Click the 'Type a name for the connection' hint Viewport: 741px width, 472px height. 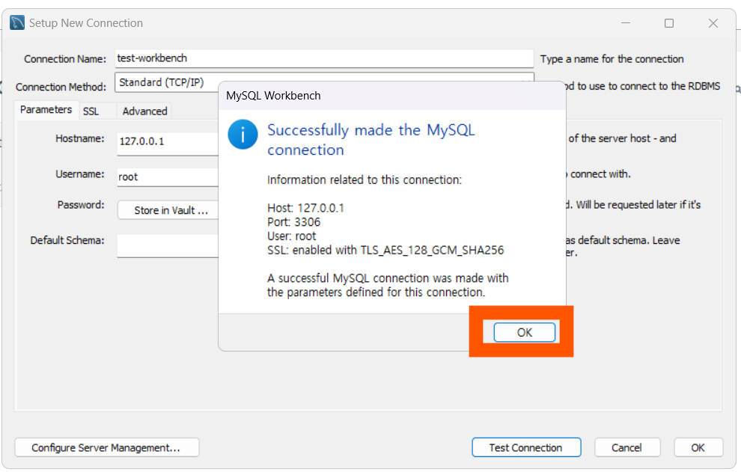[612, 59]
